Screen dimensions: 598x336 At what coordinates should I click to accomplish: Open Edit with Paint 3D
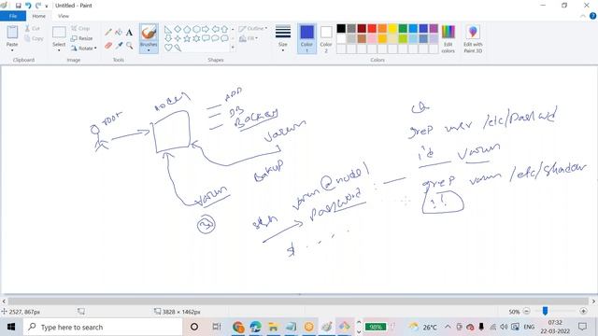tap(473, 39)
